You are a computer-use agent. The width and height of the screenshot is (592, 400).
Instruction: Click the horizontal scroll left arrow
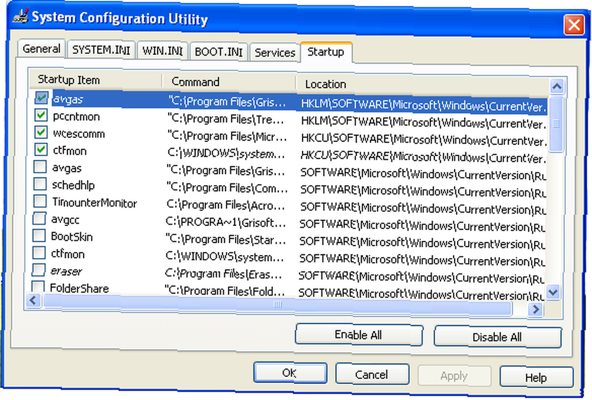(x=34, y=301)
